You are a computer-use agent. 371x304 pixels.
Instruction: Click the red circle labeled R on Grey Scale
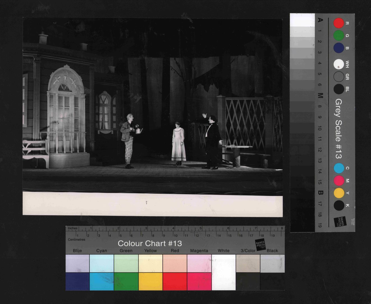(338, 23)
